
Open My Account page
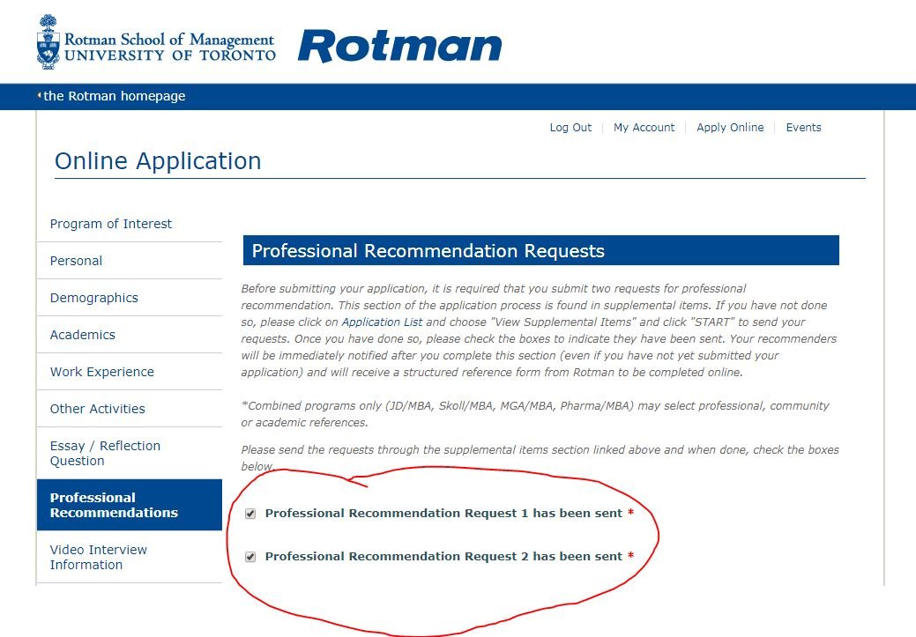tap(644, 127)
